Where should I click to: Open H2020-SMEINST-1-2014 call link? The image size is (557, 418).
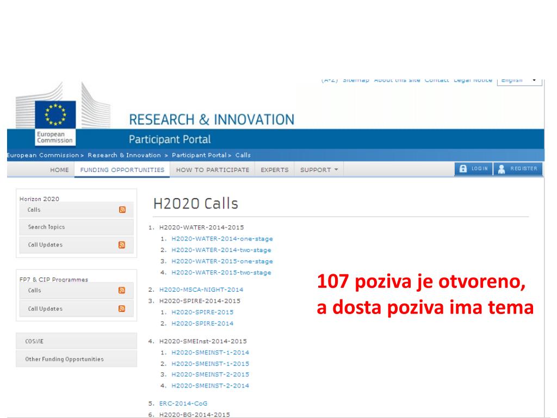click(x=211, y=353)
